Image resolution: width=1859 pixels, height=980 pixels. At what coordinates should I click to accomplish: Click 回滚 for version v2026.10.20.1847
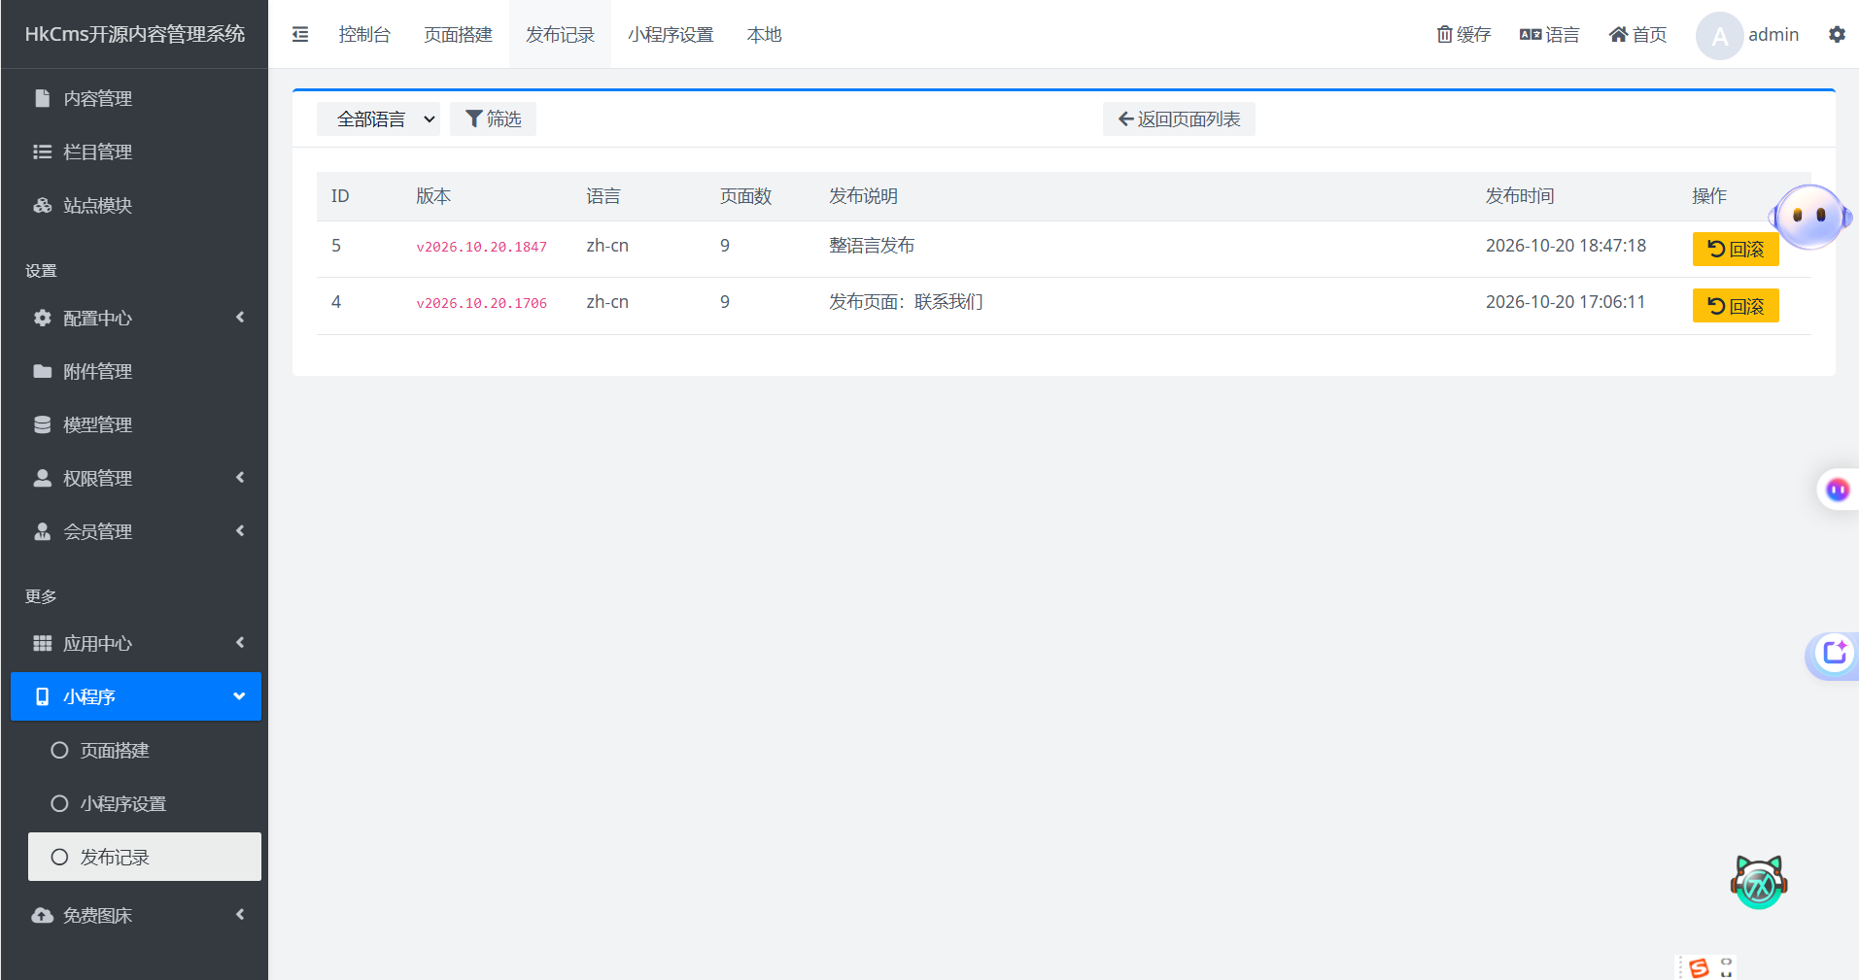coord(1736,249)
